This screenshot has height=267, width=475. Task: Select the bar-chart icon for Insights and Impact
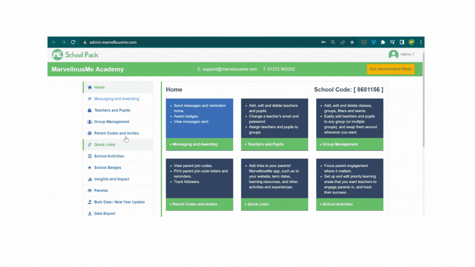pos(89,179)
